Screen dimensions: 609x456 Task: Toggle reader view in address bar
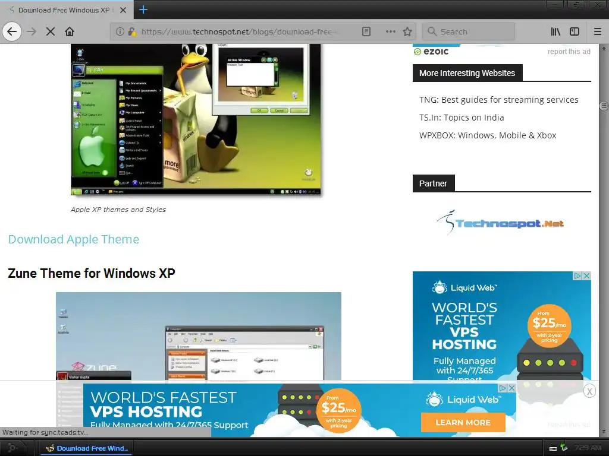click(366, 31)
